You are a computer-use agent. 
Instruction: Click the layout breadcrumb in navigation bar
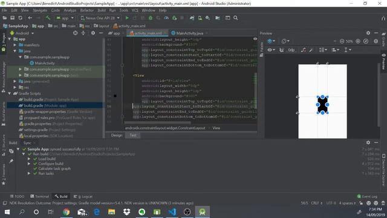102,26
